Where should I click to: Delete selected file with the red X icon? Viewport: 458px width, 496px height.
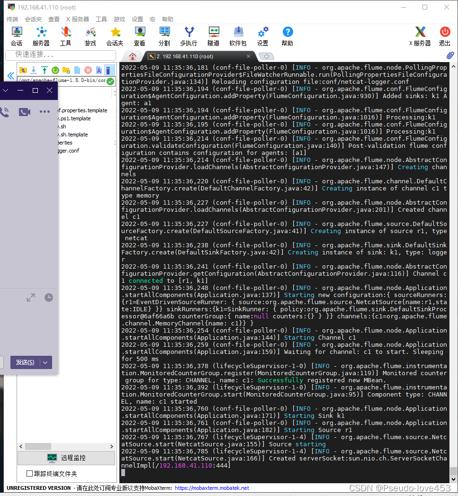coord(88,70)
